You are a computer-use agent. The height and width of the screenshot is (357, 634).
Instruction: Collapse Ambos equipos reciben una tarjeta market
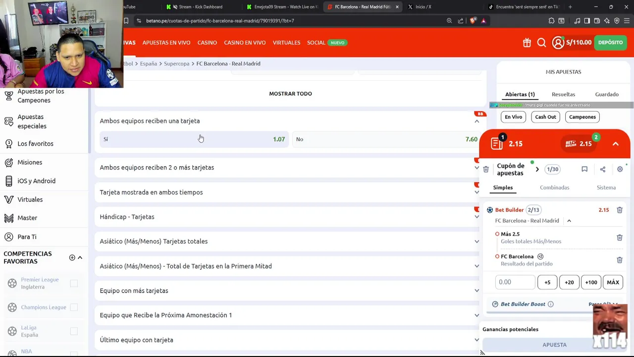(x=477, y=121)
